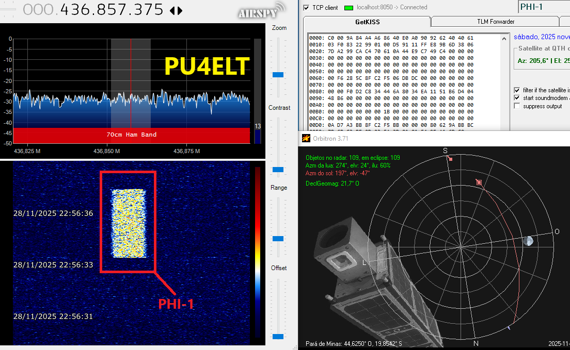
Task: Click the frequency tuning arrows icon
Action: point(176,10)
